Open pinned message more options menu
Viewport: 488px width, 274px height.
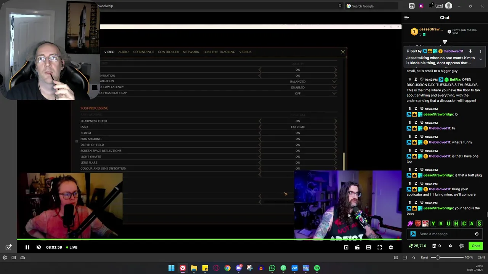(x=480, y=51)
